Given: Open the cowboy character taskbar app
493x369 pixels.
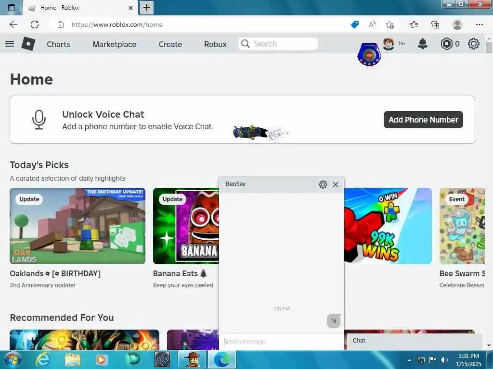Looking at the screenshot, I should [x=192, y=359].
